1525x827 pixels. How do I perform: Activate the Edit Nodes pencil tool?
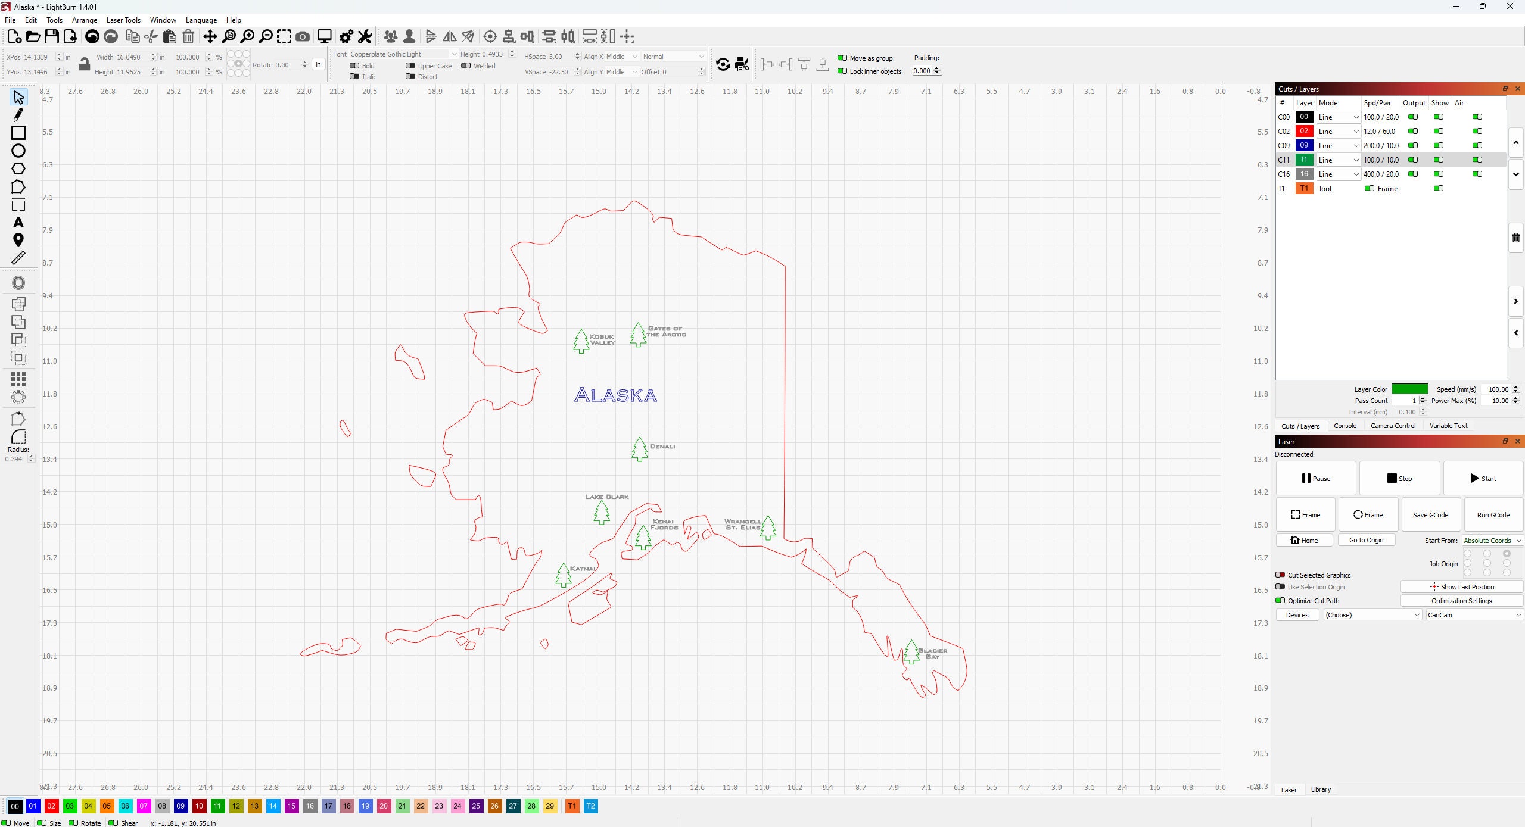click(x=18, y=115)
